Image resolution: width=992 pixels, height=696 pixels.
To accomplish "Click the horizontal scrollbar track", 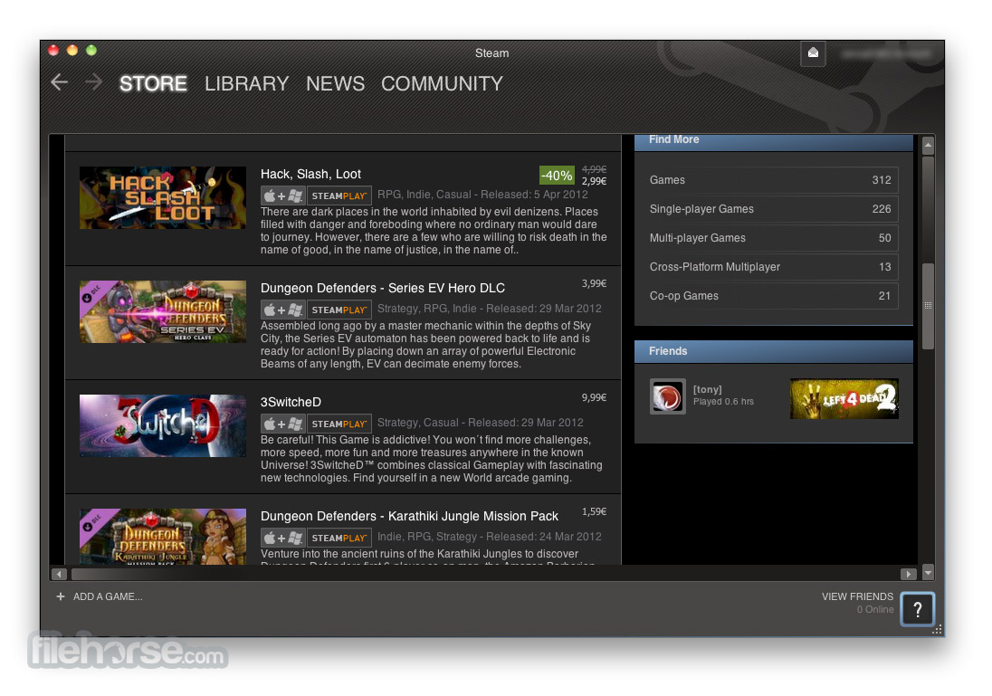I will (485, 574).
